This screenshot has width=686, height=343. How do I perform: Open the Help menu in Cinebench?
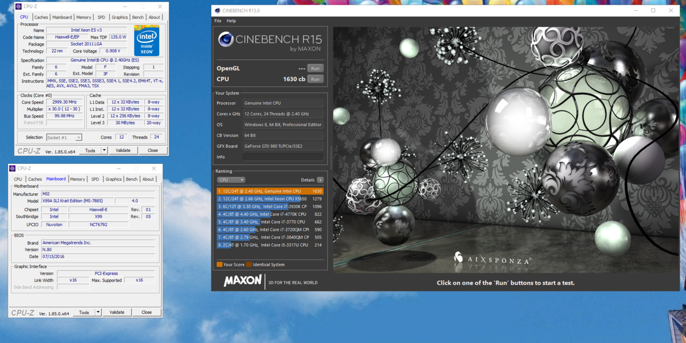[231, 21]
